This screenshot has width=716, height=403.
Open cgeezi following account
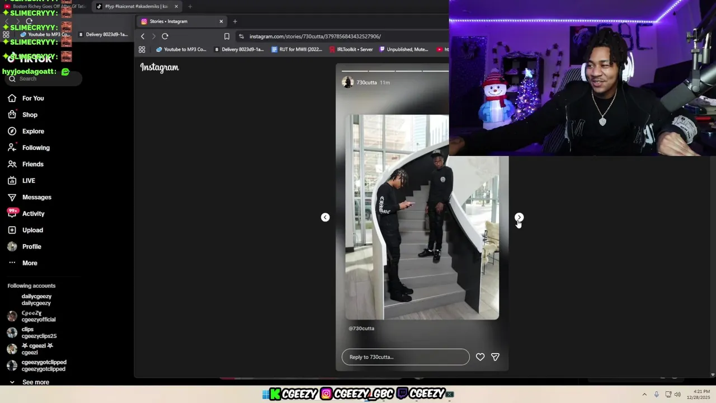coord(31,349)
